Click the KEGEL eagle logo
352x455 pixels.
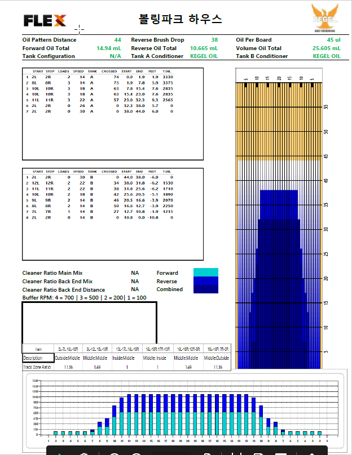point(325,17)
